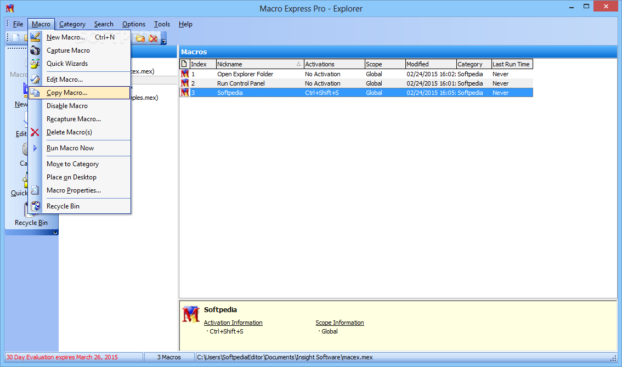Click the Activations column header
Screen dimensions: 622x367
(x=334, y=64)
